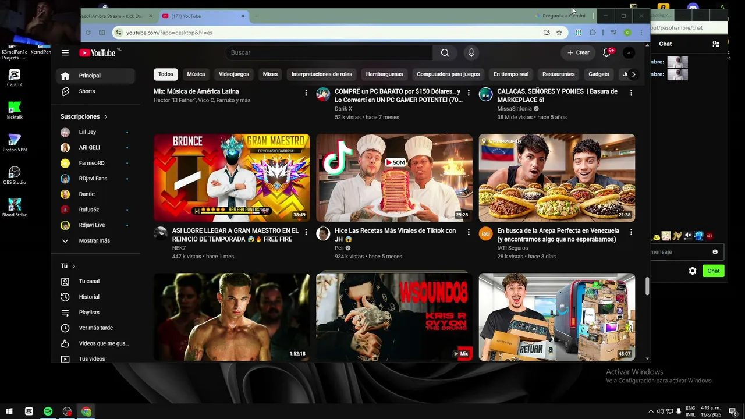Viewport: 745px width, 419px height.
Task: Show more category chips with the right arrow
Action: coord(633,74)
